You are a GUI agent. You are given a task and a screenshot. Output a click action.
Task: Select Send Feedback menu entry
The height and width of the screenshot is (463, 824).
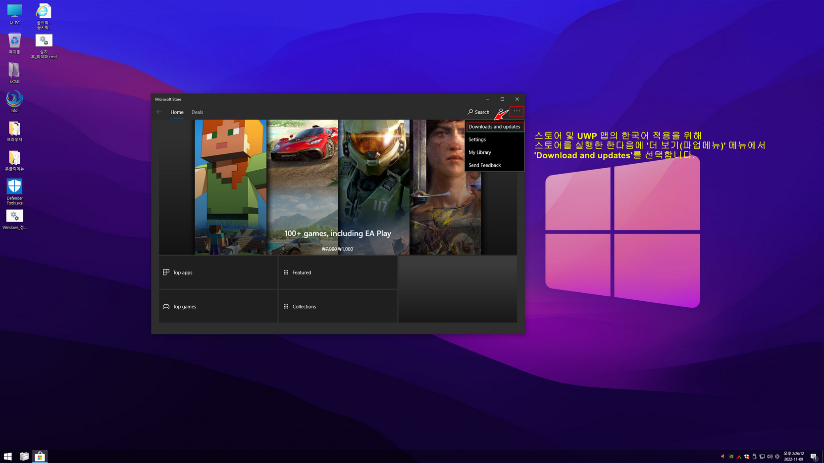tap(494, 165)
